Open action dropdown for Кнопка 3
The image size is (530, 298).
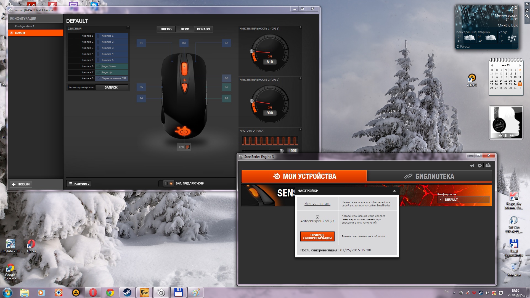pos(112,48)
